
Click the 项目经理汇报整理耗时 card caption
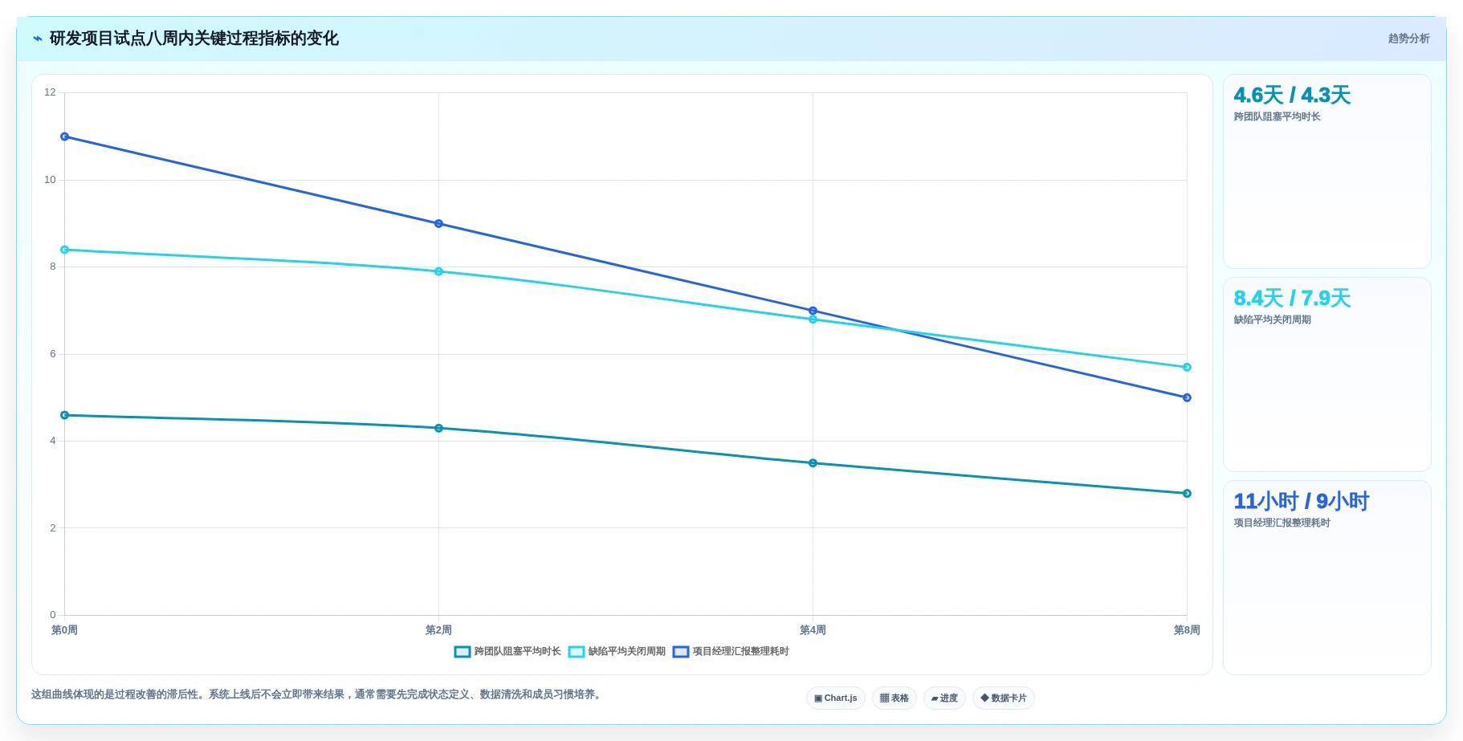[1282, 523]
